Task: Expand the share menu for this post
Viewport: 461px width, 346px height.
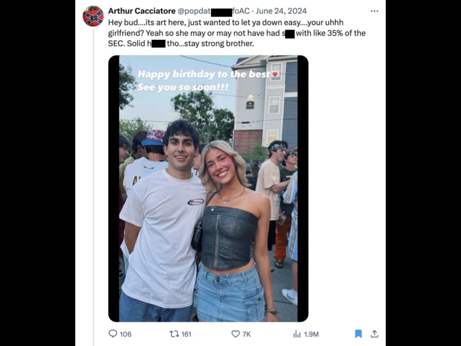Action: pos(375,334)
